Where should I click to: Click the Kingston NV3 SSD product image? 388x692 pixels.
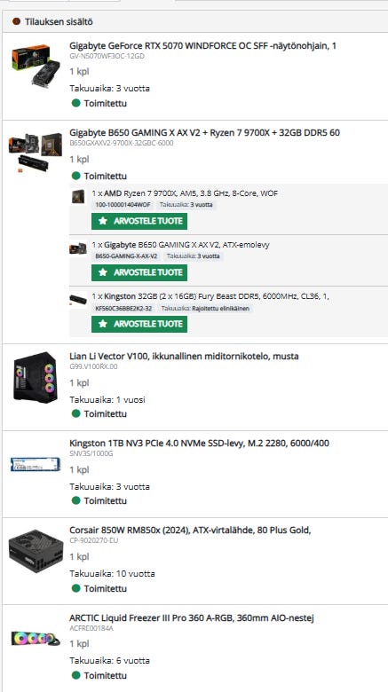36,464
